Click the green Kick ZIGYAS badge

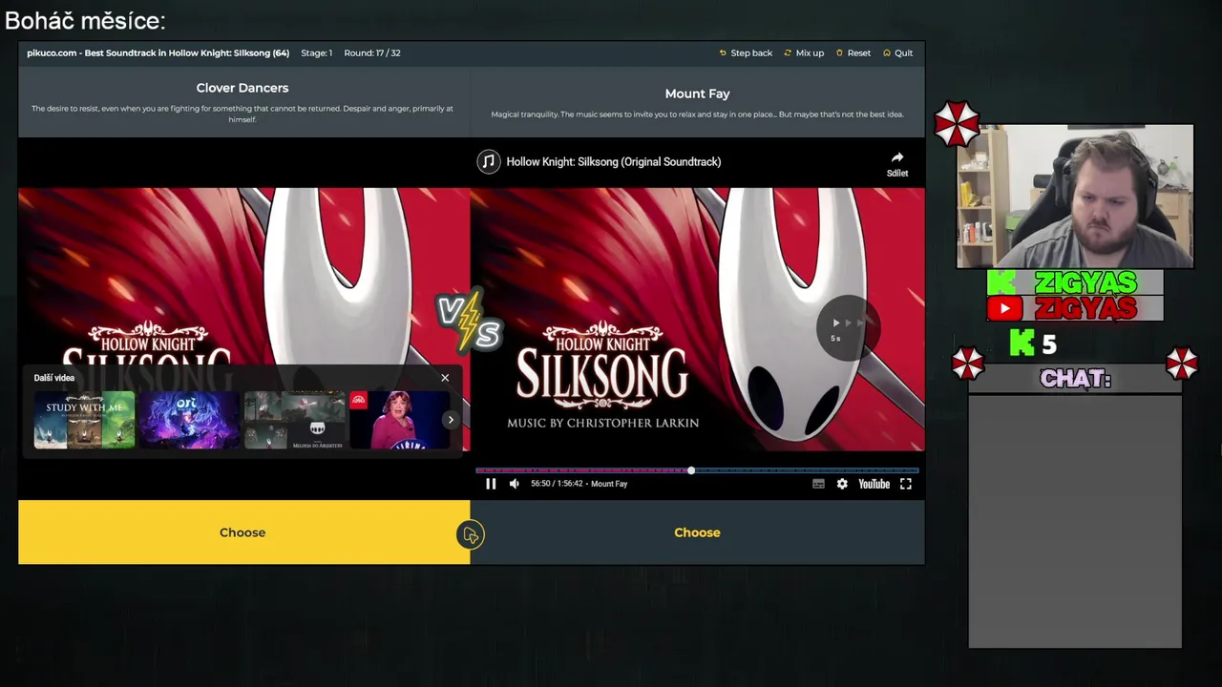point(1075,282)
